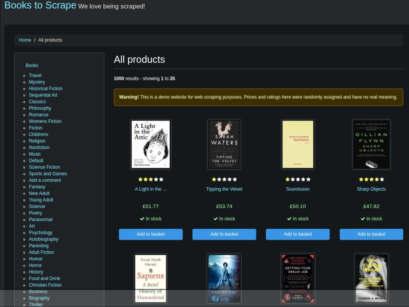Open the Travel category
The height and width of the screenshot is (307, 409).
tap(35, 75)
